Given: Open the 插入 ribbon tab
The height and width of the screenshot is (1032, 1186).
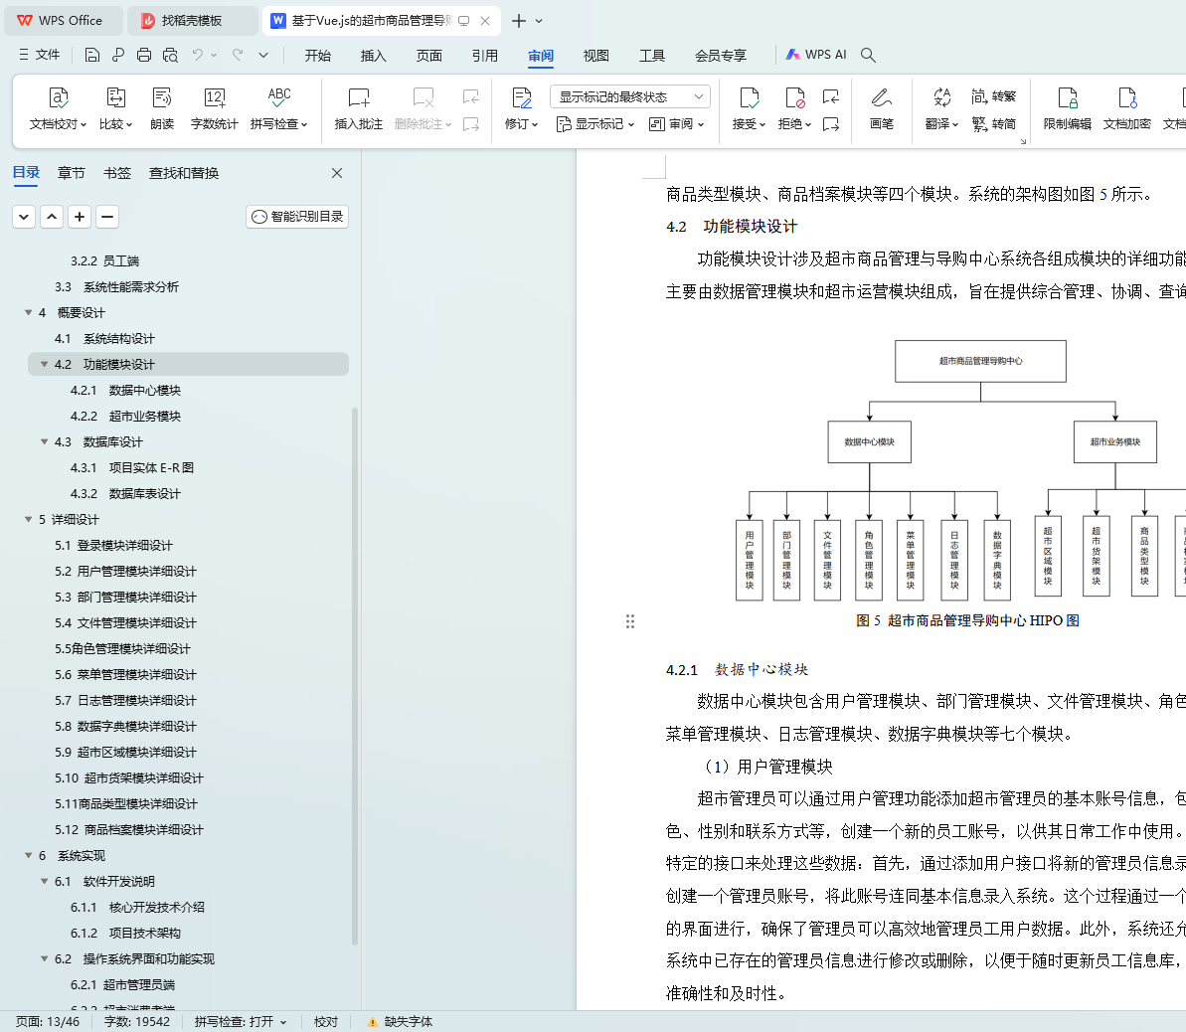Looking at the screenshot, I should click(373, 56).
